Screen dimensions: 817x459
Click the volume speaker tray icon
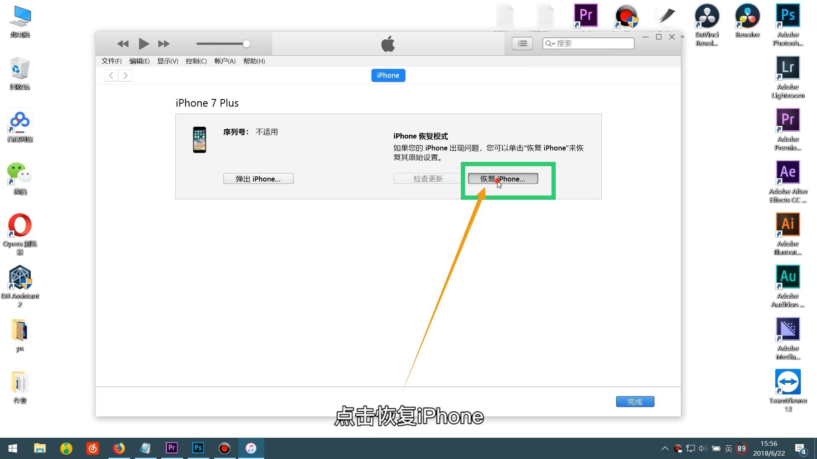click(703, 448)
